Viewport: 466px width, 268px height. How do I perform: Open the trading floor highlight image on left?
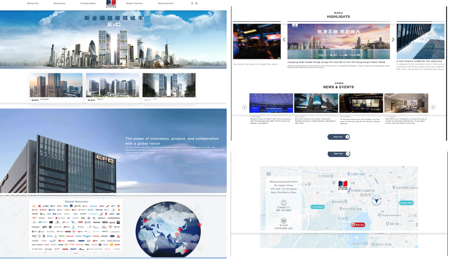point(257,41)
